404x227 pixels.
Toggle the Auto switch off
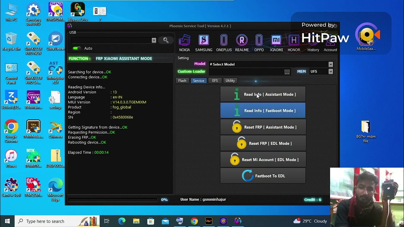77,48
